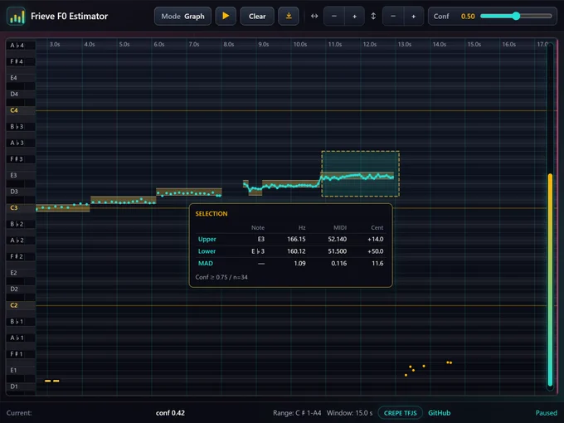
Task: Click the 14.0s timeline marker
Action: pos(440,44)
